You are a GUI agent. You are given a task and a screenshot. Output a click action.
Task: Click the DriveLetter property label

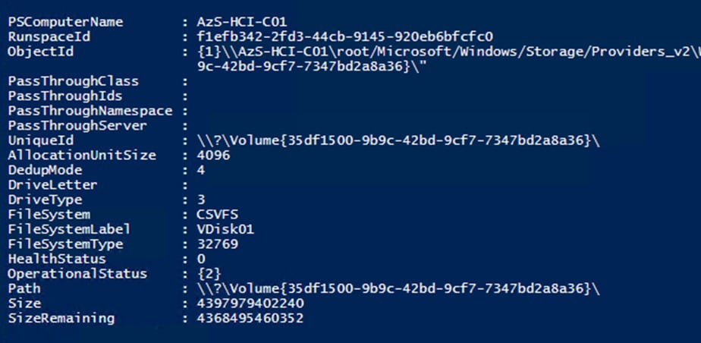pyautogui.click(x=52, y=184)
